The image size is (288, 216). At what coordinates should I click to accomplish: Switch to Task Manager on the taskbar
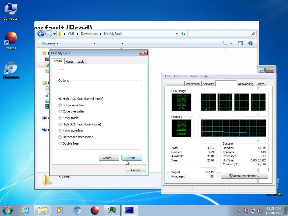click(112, 210)
